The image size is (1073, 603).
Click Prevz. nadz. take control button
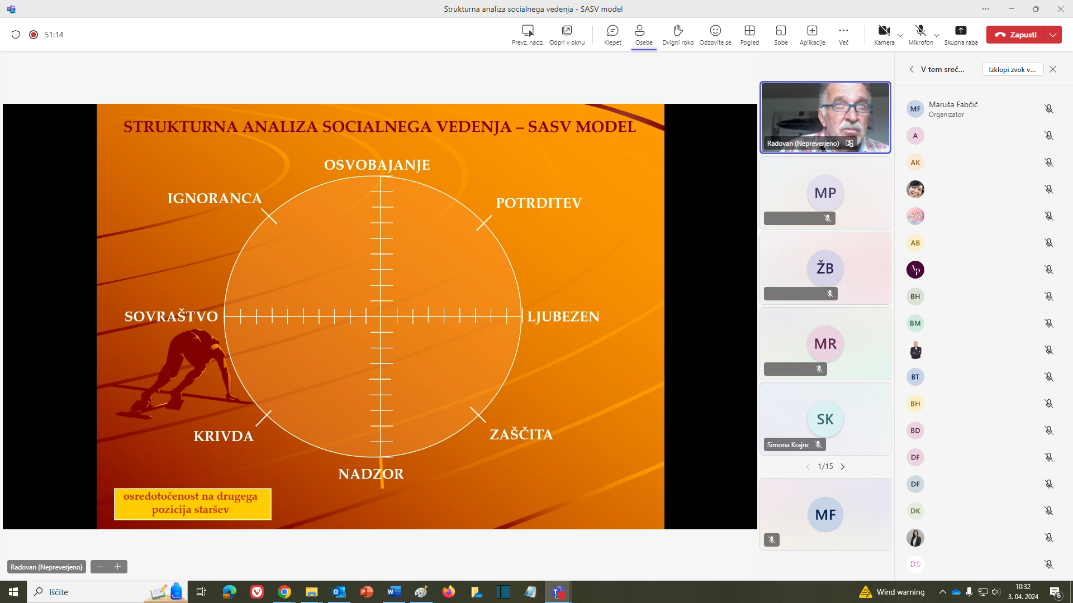click(x=528, y=35)
